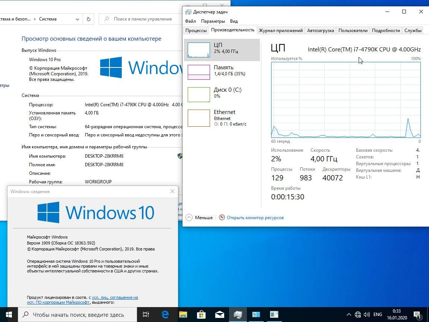Image resolution: width=429 pixels, height=322 pixels.
Task: Click the taskbar search box
Action: tap(77, 315)
